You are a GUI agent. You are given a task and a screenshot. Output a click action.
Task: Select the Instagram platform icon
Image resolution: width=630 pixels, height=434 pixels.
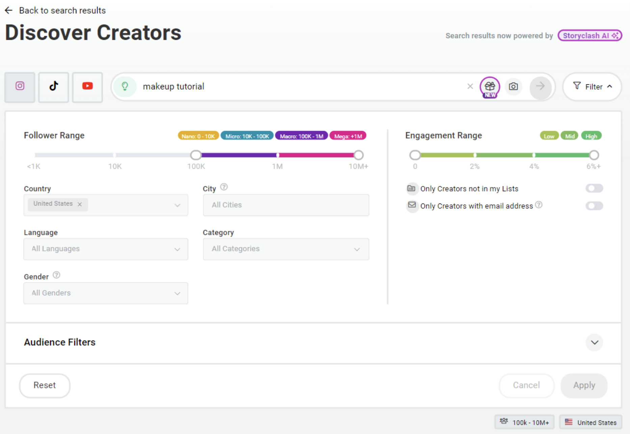pyautogui.click(x=20, y=87)
